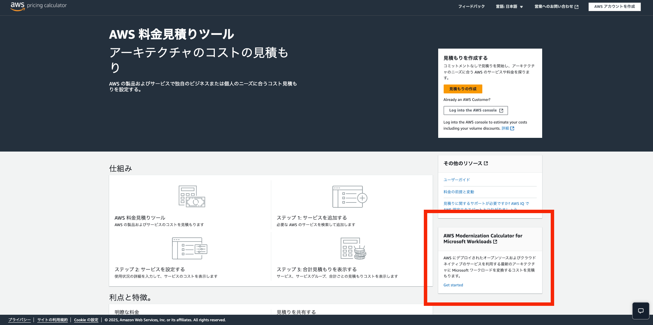Open the 言語: 日本語 language dropdown
The width and height of the screenshot is (653, 325).
tap(509, 6)
